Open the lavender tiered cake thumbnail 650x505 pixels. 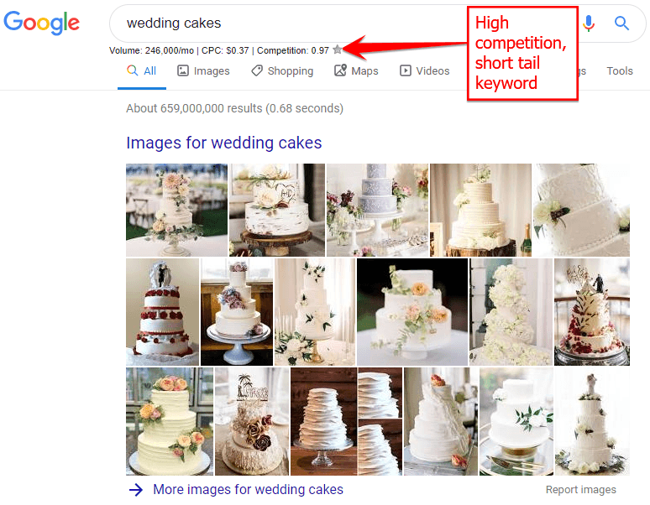pyautogui.click(x=377, y=210)
